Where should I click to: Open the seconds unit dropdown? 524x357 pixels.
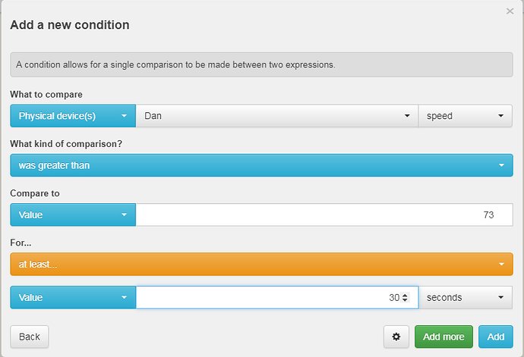coord(466,297)
